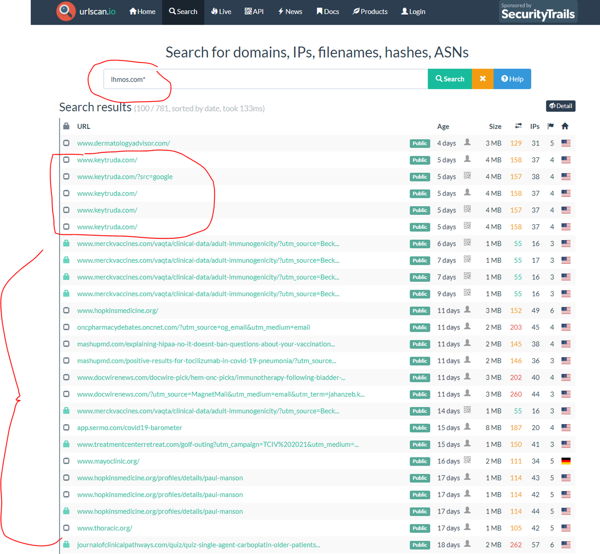Click the Login link
The image size is (600, 554).
[413, 11]
